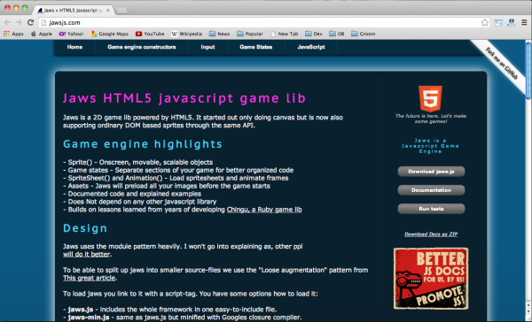Go back with the browser back arrow

point(7,23)
